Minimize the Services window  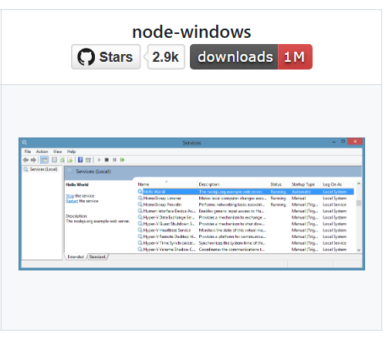(334, 142)
